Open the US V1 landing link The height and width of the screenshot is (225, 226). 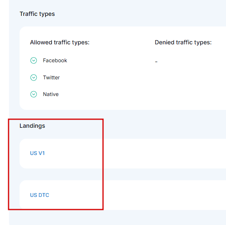coord(37,153)
